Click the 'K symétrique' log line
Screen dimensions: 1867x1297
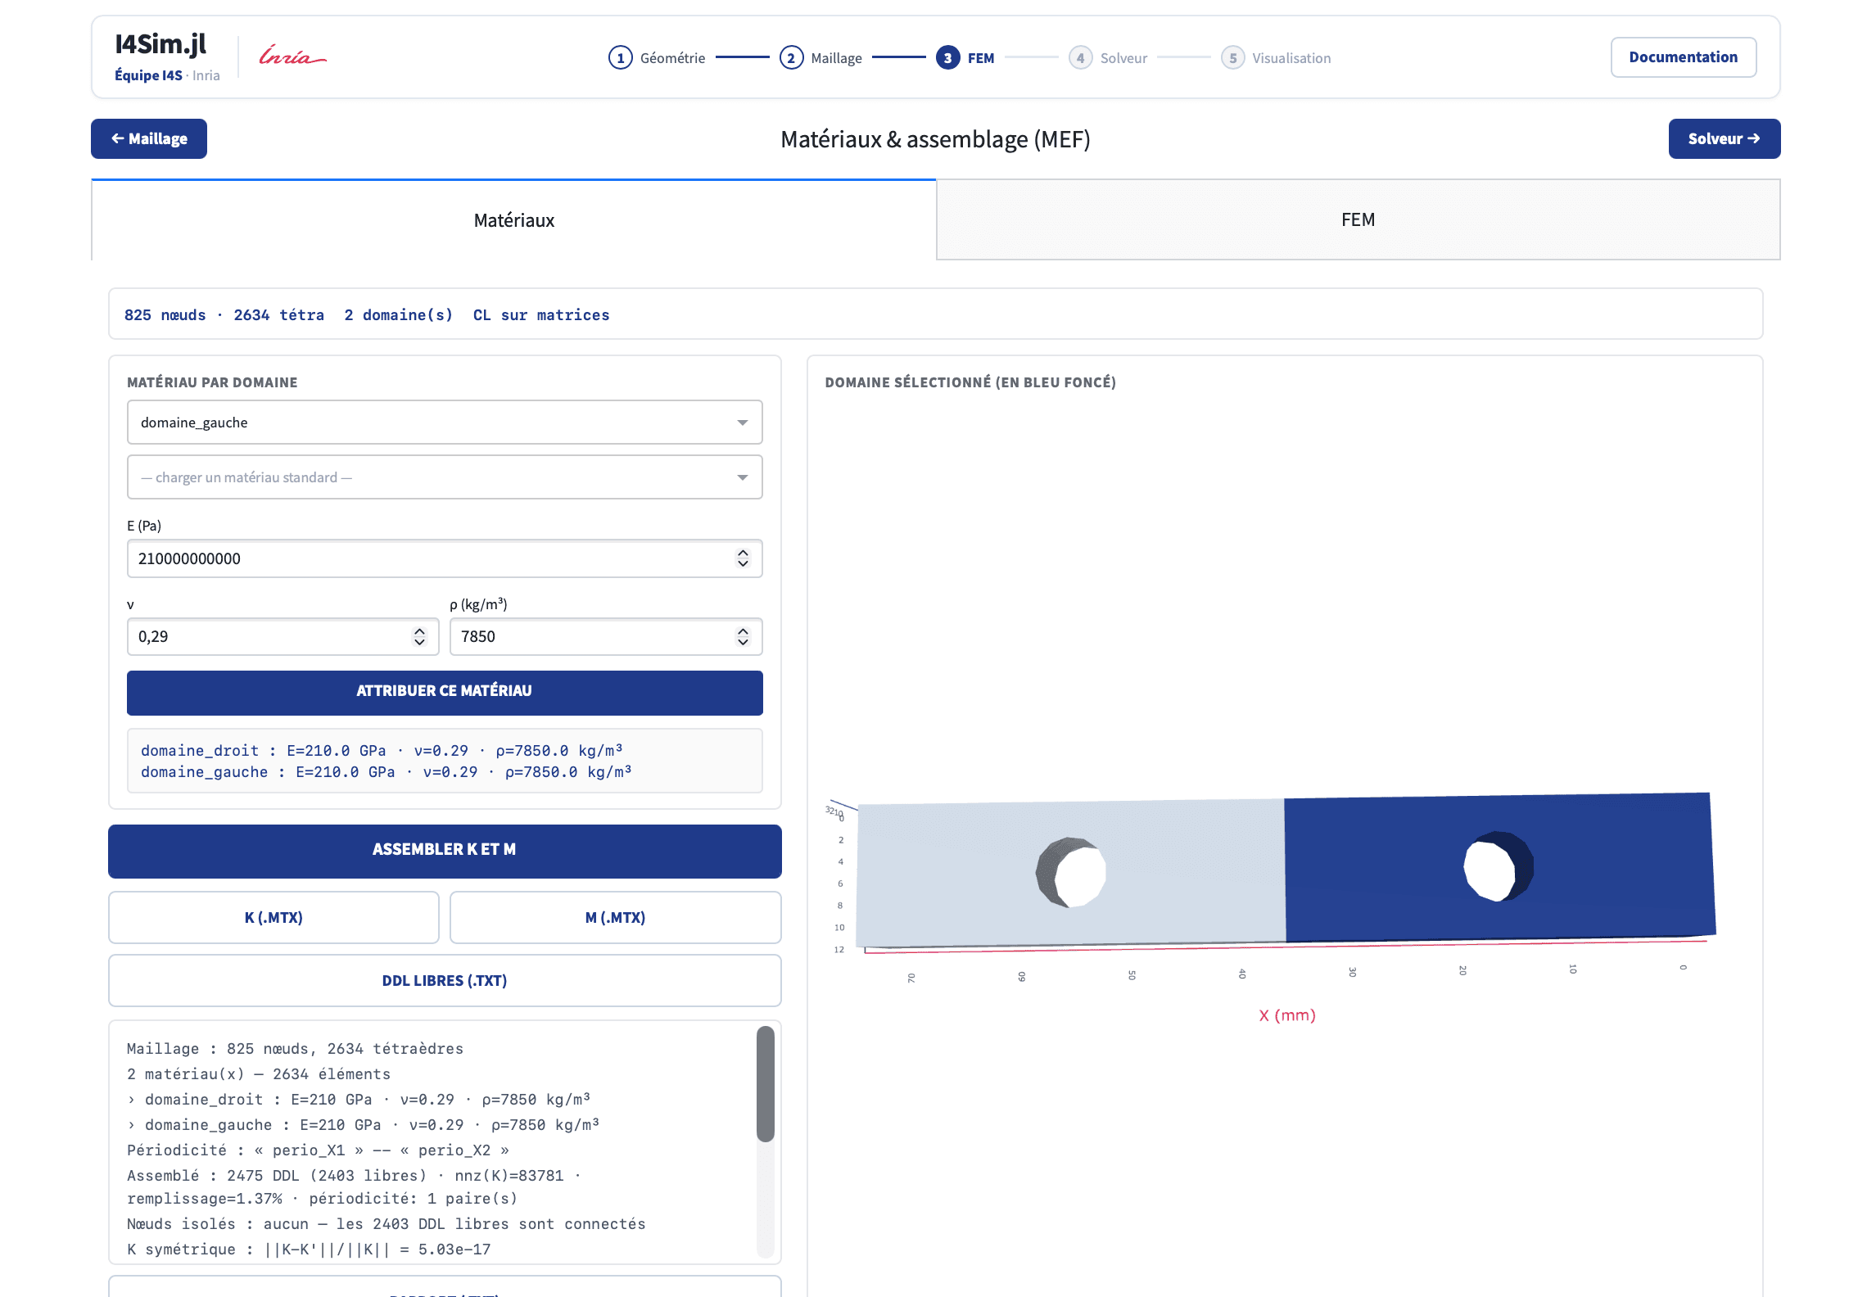309,1250
